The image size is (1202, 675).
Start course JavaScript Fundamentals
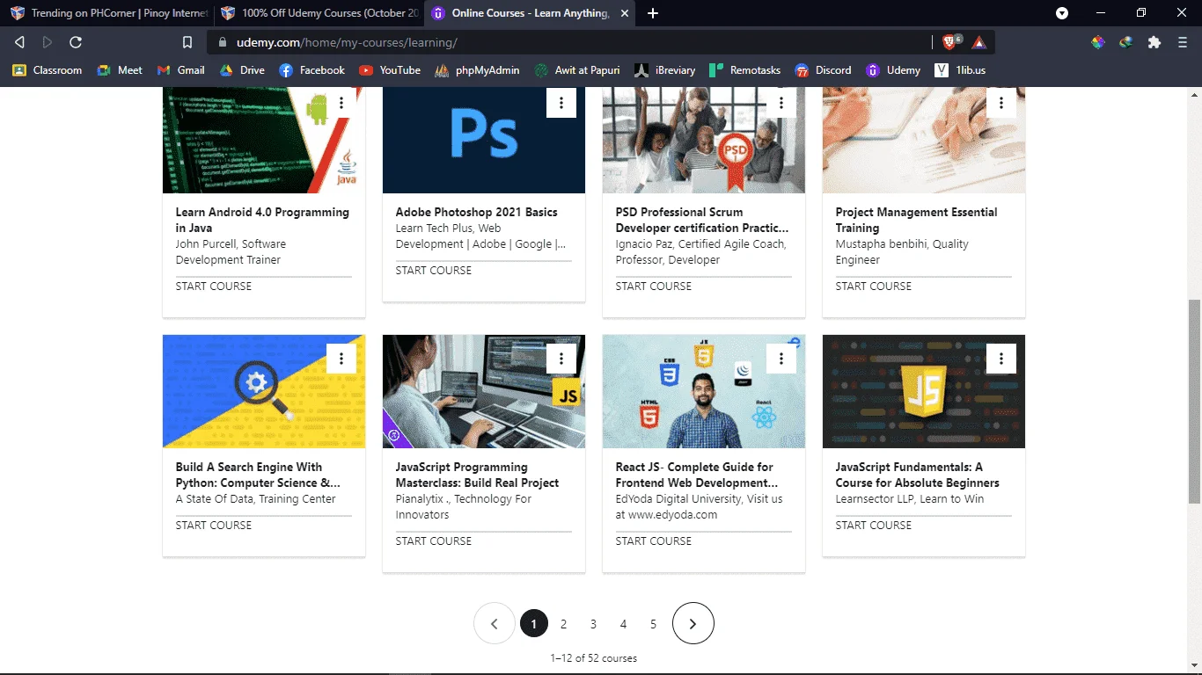(874, 526)
